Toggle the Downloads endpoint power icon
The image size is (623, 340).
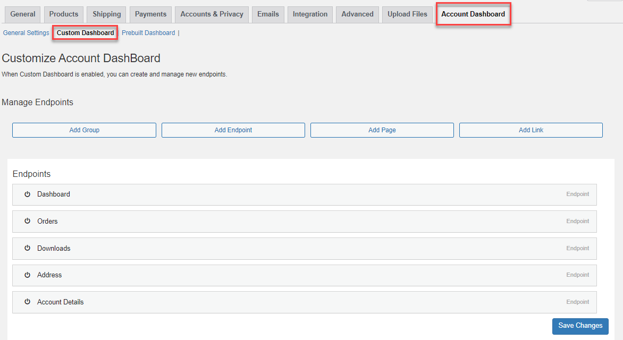pyautogui.click(x=27, y=248)
